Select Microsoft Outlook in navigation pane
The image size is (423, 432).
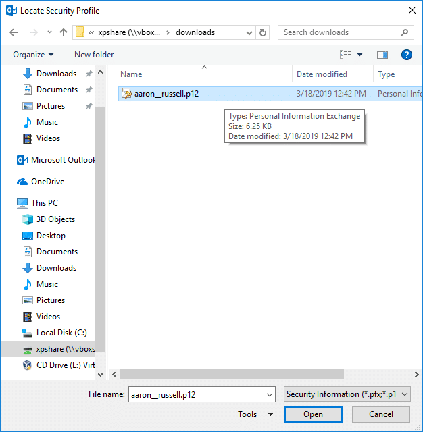62,160
